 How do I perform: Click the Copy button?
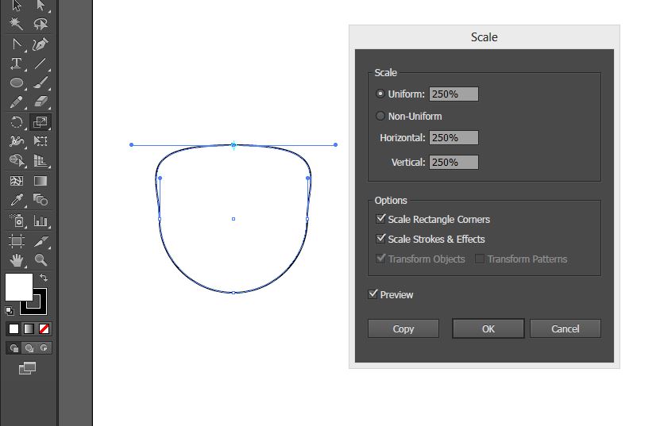point(403,328)
